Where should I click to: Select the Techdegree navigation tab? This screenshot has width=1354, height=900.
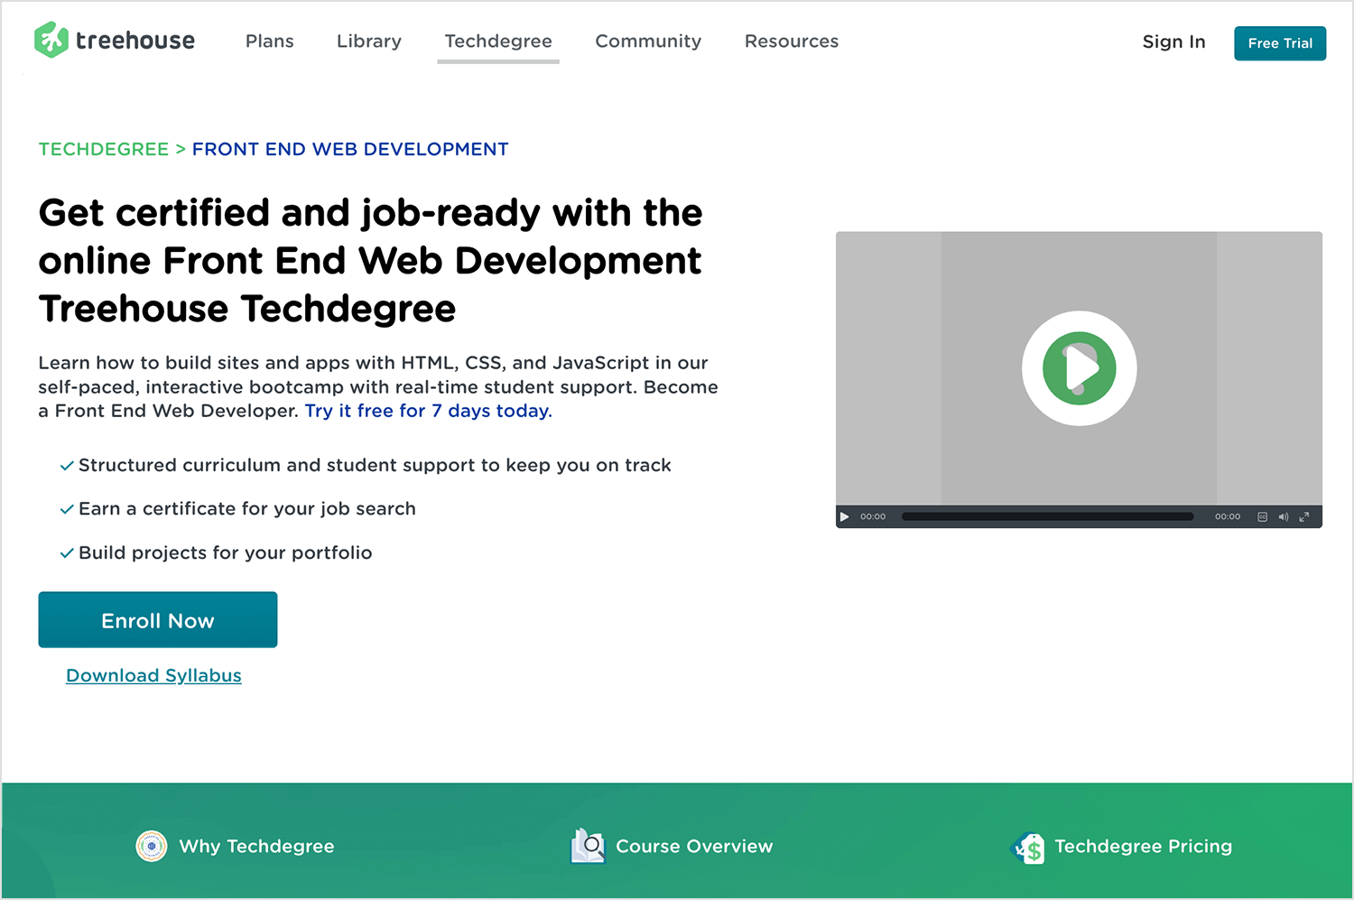tap(498, 42)
